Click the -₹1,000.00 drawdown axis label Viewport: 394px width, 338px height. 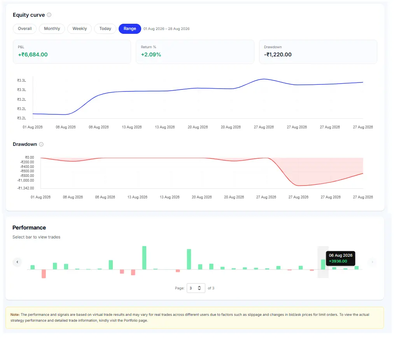26,180
